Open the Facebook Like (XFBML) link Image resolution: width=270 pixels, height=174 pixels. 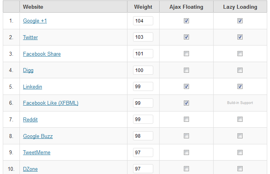pos(51,103)
